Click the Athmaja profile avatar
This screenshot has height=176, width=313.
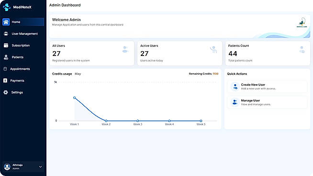click(x=7, y=166)
